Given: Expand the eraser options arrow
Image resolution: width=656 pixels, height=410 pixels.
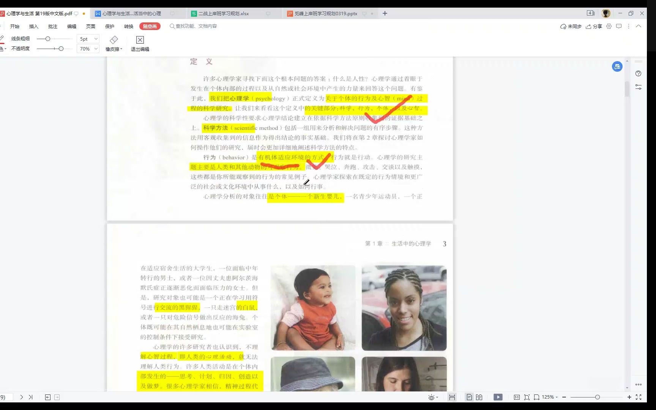Looking at the screenshot, I should pyautogui.click(x=121, y=49).
